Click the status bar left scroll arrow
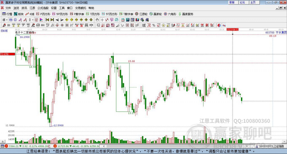 tap(104, 146)
